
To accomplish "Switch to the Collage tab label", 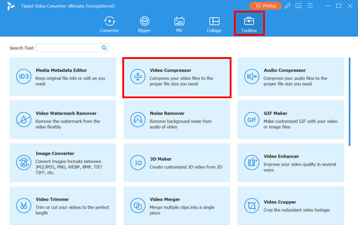I will pos(214,30).
